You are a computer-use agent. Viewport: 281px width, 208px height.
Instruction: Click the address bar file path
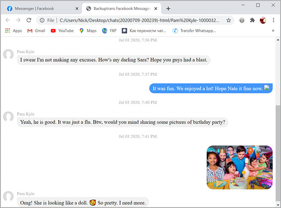pyautogui.click(x=138, y=20)
